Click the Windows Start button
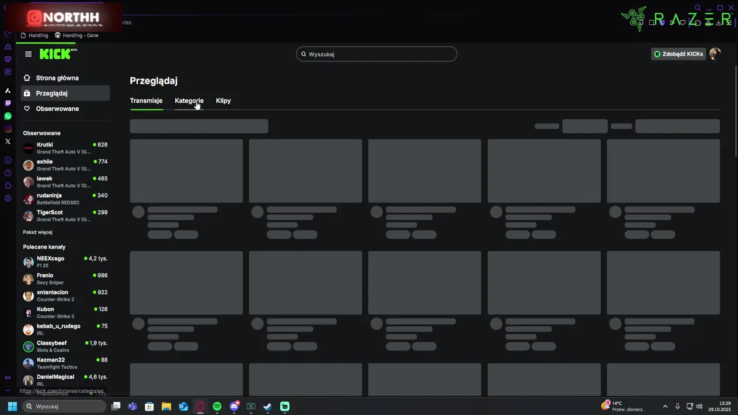 point(12,406)
